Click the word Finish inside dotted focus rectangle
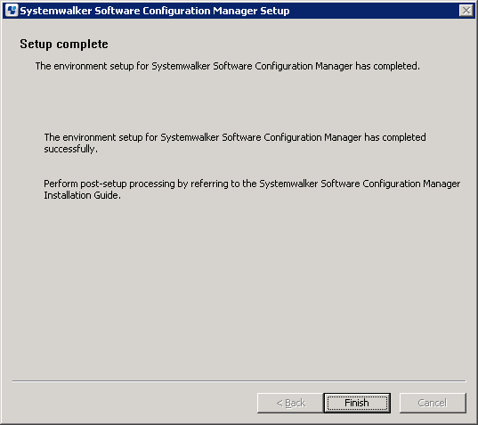 pyautogui.click(x=357, y=403)
